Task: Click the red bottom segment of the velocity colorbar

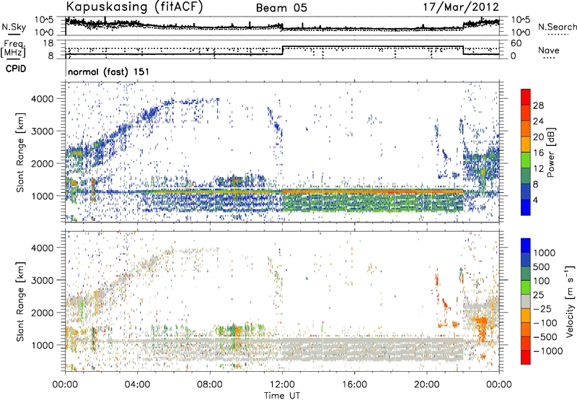Action: pyautogui.click(x=526, y=357)
